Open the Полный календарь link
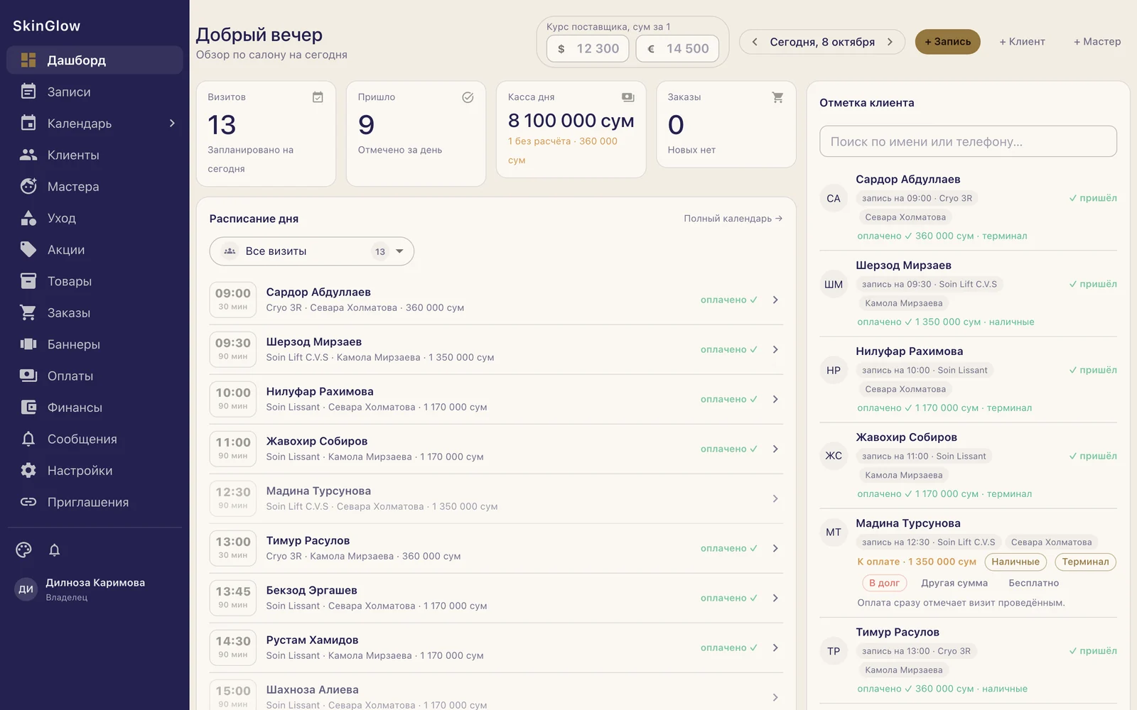This screenshot has height=710, width=1137. 733,219
